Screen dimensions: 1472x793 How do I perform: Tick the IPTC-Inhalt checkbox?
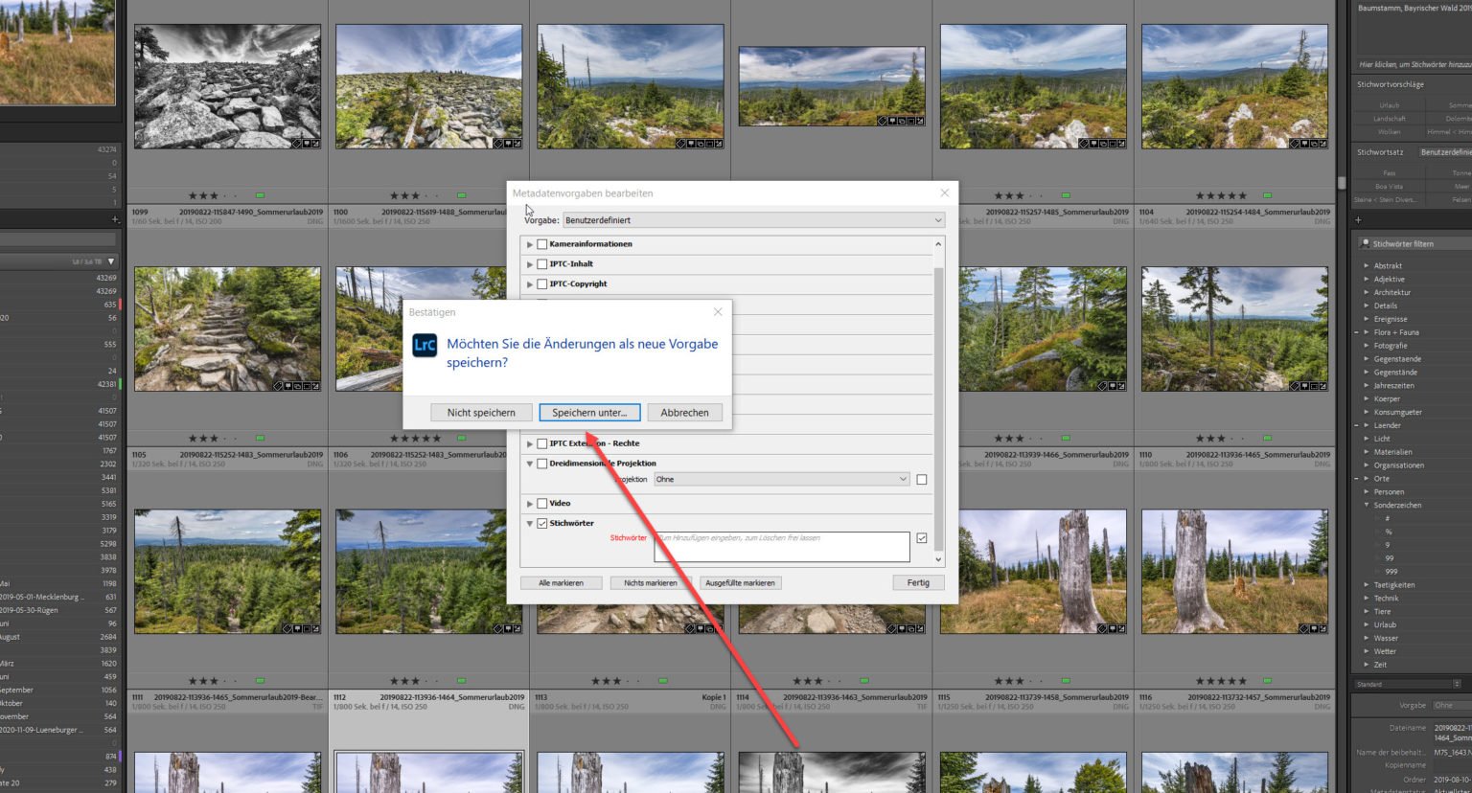tap(542, 264)
